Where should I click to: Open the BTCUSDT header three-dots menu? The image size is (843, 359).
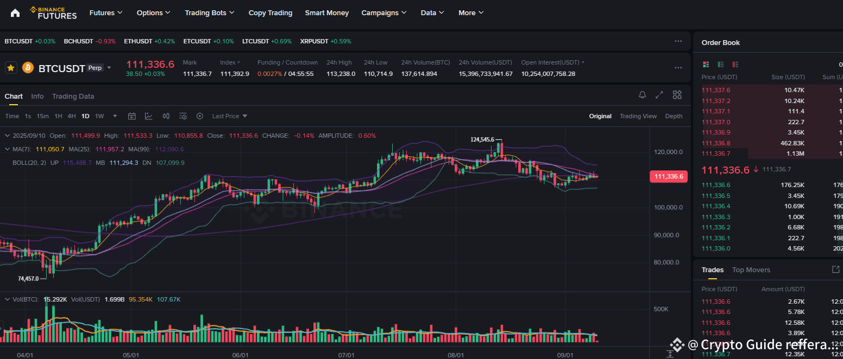pos(678,68)
